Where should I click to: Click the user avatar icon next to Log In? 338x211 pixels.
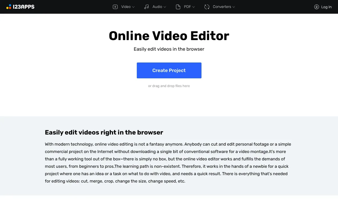pyautogui.click(x=316, y=7)
